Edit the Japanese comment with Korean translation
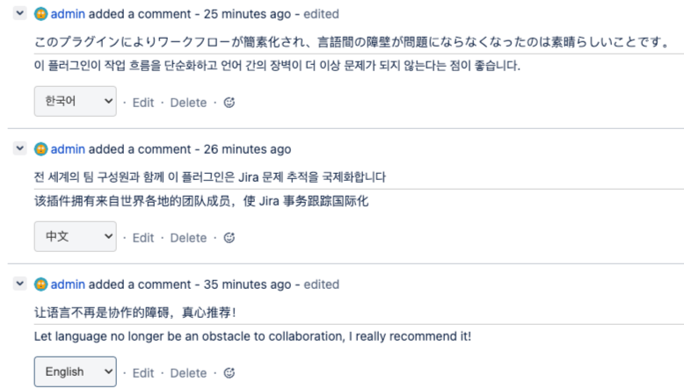The width and height of the screenshot is (684, 389). point(143,103)
